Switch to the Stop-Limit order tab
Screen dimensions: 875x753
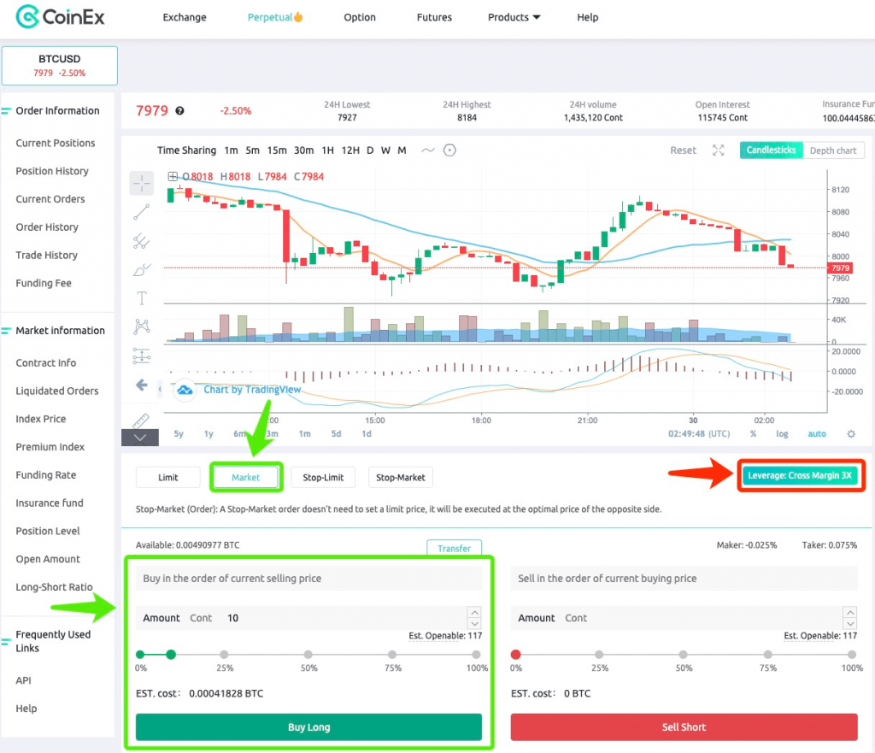(x=323, y=477)
